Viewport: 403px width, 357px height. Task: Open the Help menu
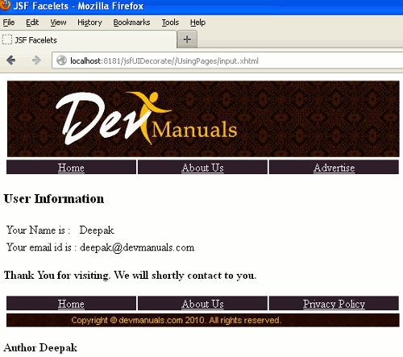click(197, 23)
